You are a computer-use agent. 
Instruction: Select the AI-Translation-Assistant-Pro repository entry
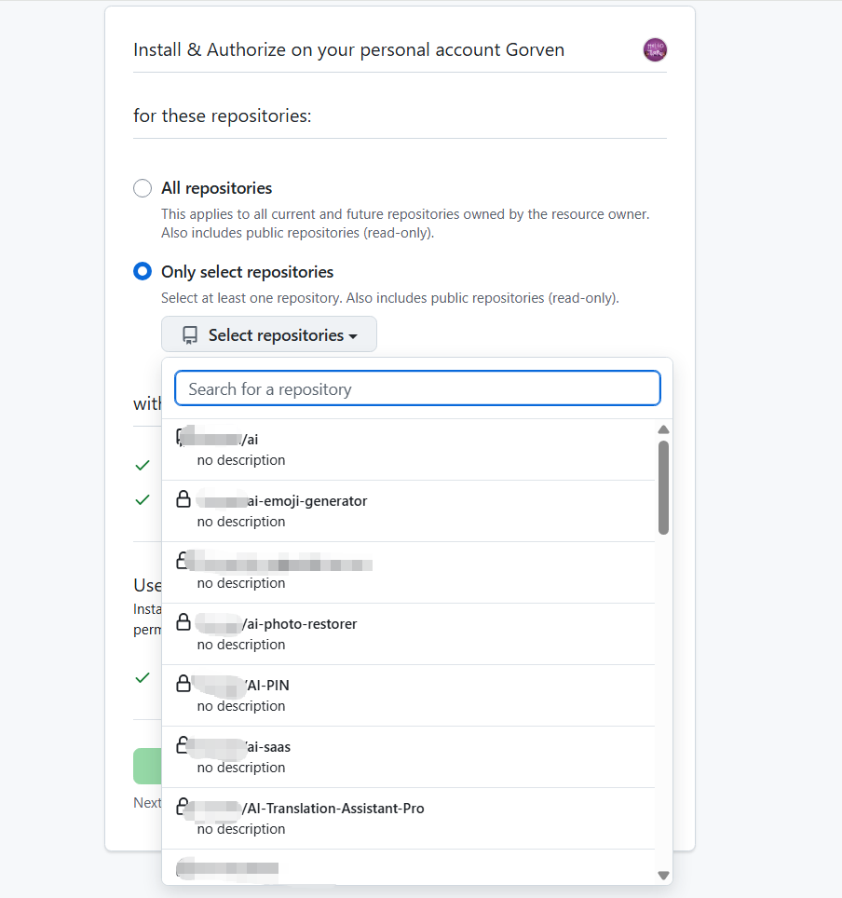click(x=333, y=809)
